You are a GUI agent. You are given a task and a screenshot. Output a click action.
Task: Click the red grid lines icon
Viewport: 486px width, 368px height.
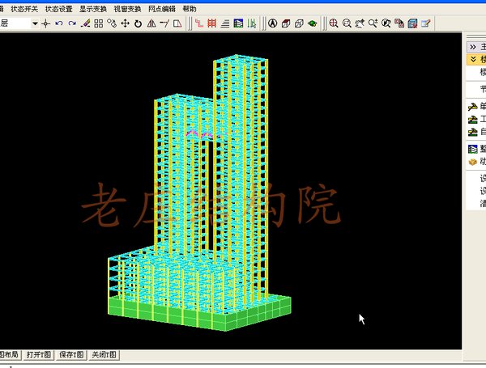pyautogui.click(x=212, y=23)
